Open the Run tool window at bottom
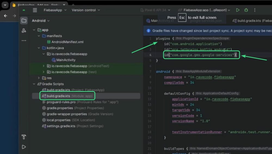The width and height of the screenshot is (272, 154). click(24, 147)
